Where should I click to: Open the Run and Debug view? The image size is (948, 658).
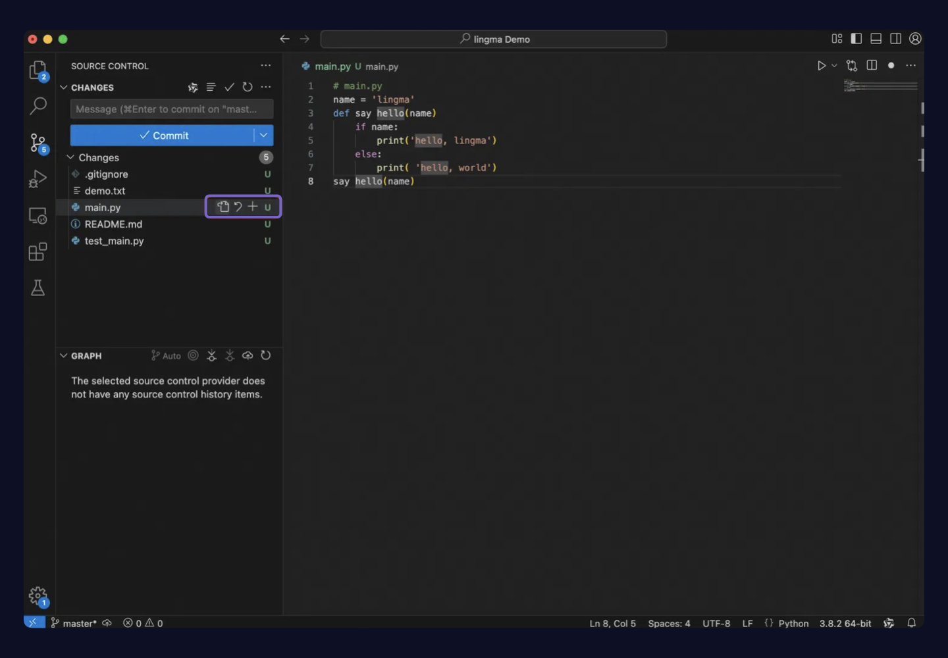click(x=38, y=178)
